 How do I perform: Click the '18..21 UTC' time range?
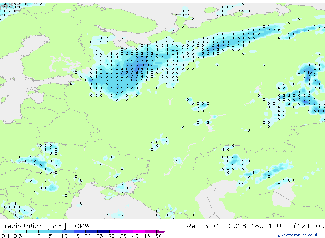(x=271, y=226)
